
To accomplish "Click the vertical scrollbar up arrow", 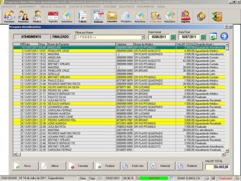I will tap(227, 44).
